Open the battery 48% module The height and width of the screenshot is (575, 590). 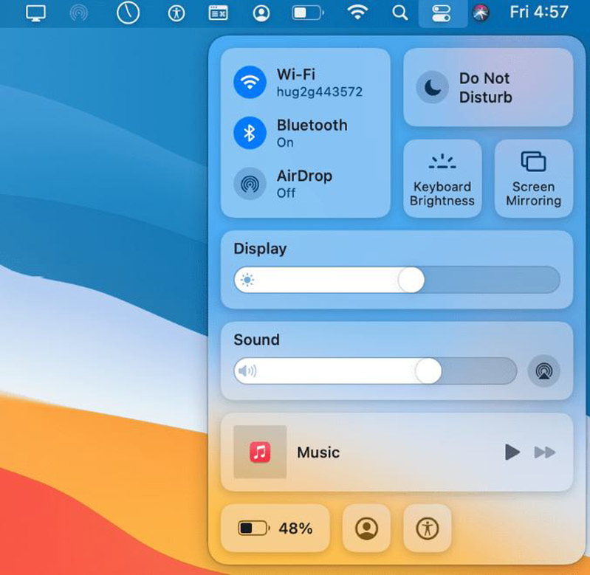click(x=275, y=528)
